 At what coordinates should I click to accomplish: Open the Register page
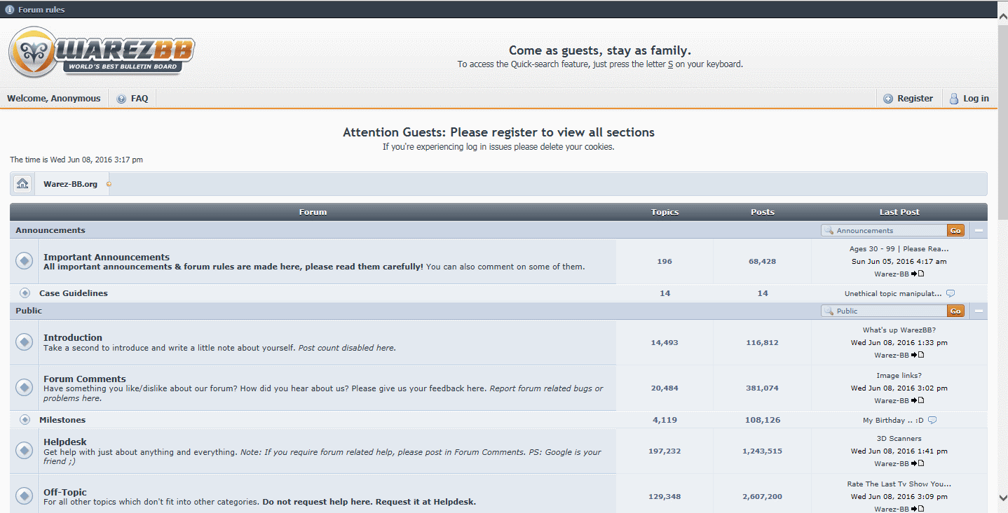[908, 99]
